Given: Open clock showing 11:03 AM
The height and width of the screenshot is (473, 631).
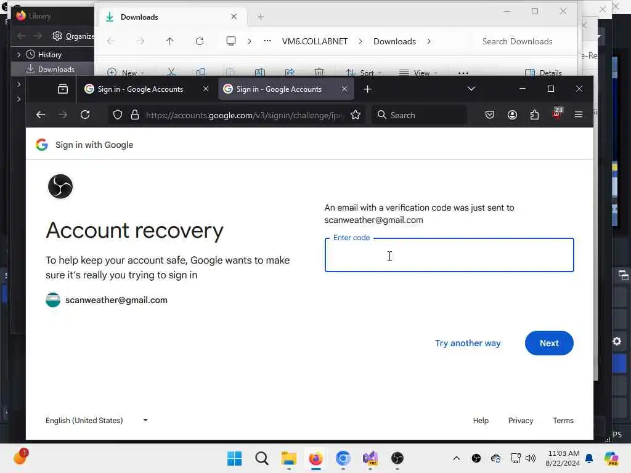Looking at the screenshot, I should pyautogui.click(x=563, y=458).
